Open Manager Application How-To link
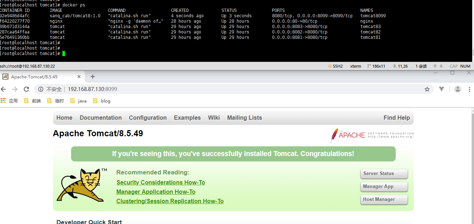 click(156, 192)
